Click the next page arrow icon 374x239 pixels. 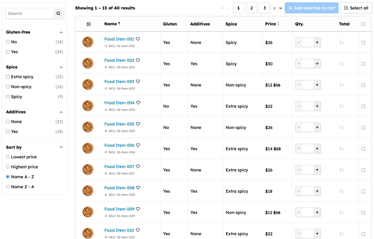click(x=274, y=8)
